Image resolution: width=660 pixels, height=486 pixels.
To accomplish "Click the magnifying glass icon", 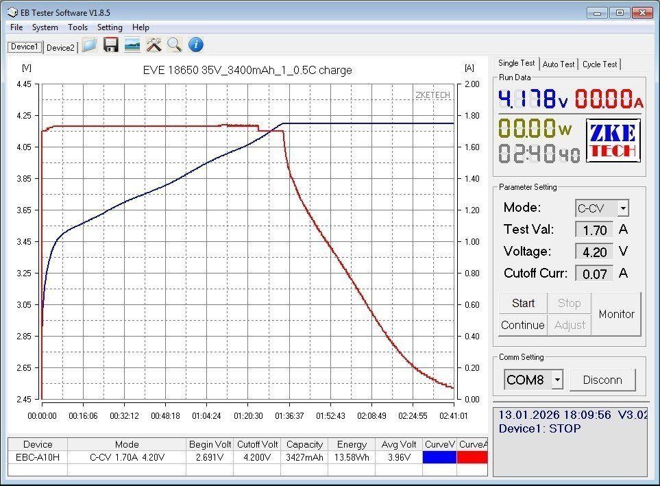I will click(x=175, y=45).
